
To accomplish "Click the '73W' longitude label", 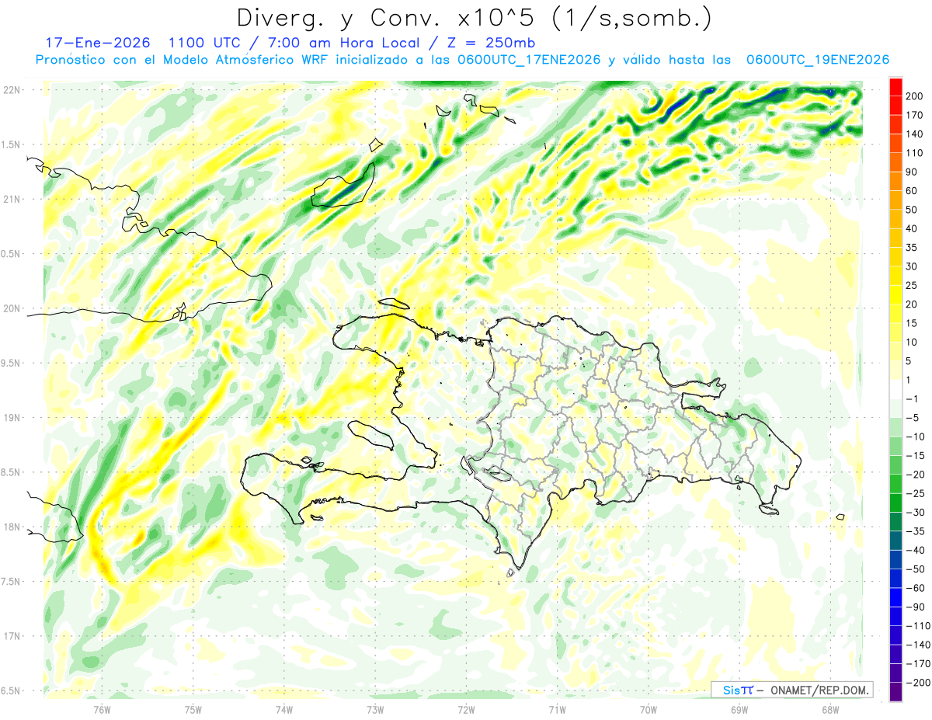I will [x=375, y=710].
